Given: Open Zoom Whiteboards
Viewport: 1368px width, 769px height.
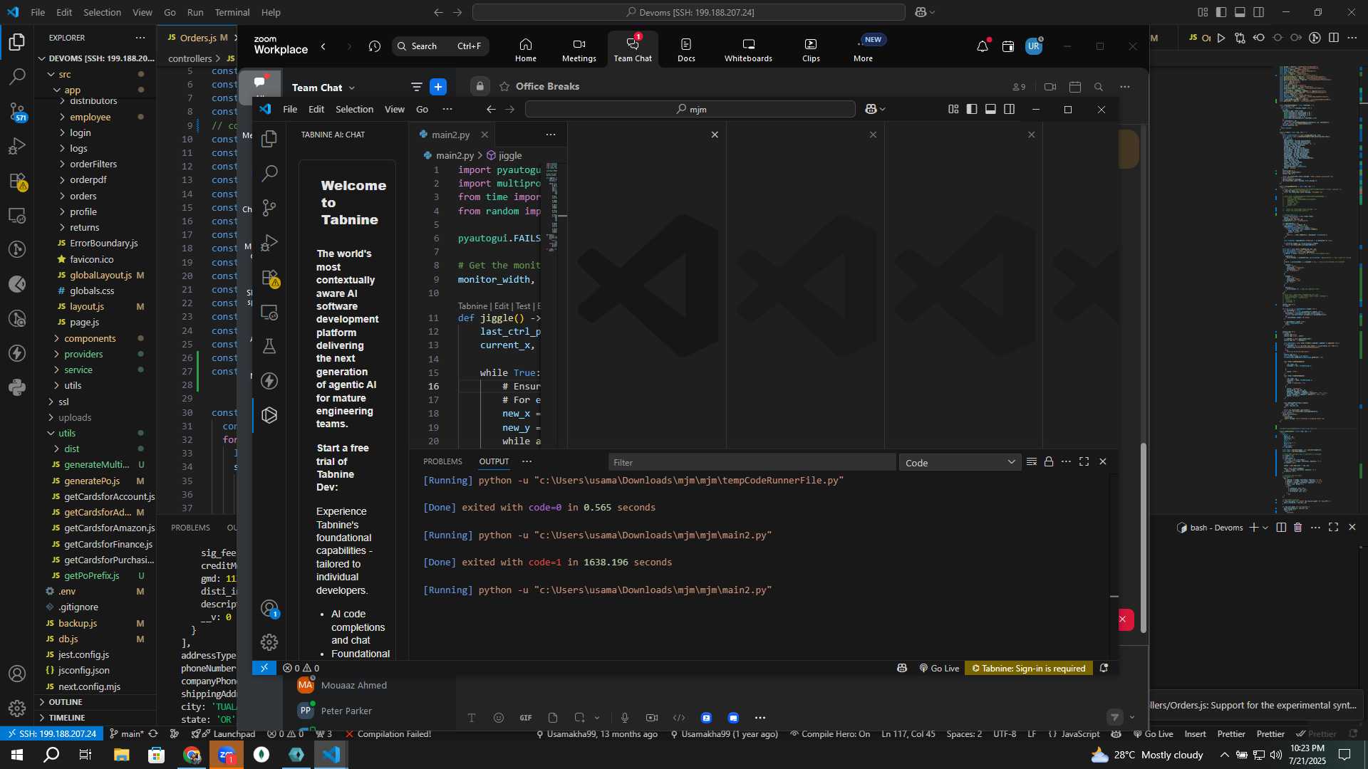Looking at the screenshot, I should pos(748,50).
